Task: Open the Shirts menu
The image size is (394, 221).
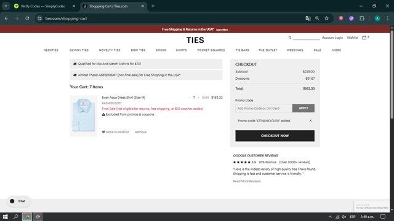Action: click(181, 50)
